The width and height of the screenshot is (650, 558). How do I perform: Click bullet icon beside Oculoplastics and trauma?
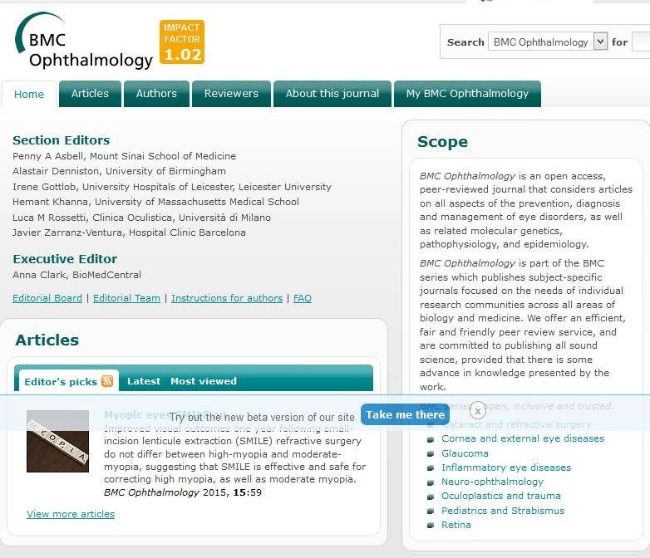pyautogui.click(x=431, y=497)
